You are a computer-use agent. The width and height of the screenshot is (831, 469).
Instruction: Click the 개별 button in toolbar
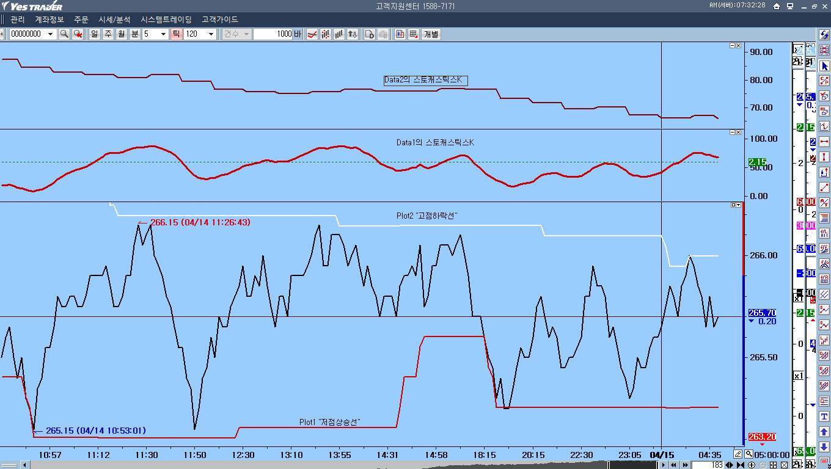(431, 34)
